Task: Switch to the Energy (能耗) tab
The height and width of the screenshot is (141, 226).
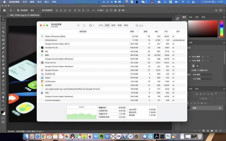Action: (113, 25)
